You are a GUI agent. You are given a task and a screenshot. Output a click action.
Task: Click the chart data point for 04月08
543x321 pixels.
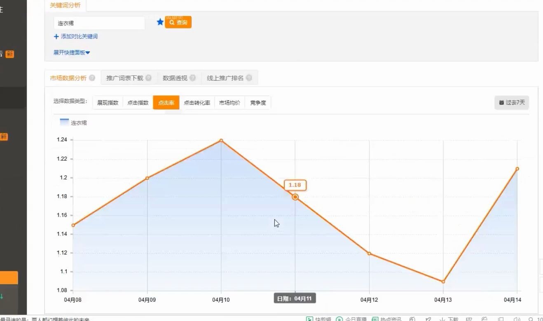(73, 225)
